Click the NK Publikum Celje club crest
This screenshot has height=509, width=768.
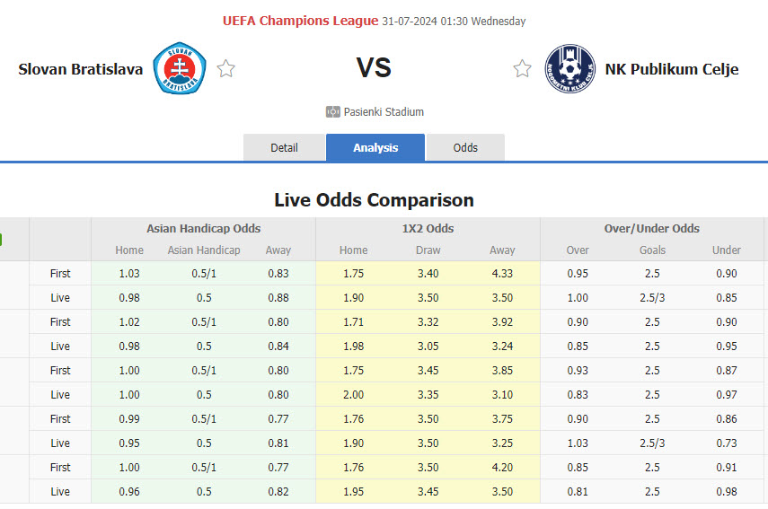point(570,69)
